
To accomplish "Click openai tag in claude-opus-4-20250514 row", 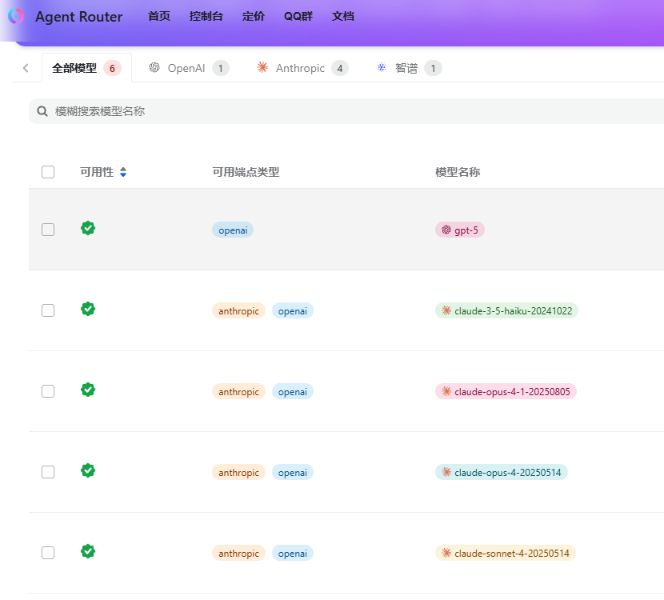I will pos(293,473).
